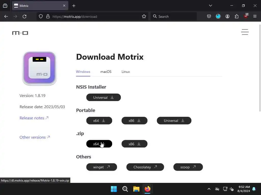Switch to the Linux tab

[126, 72]
